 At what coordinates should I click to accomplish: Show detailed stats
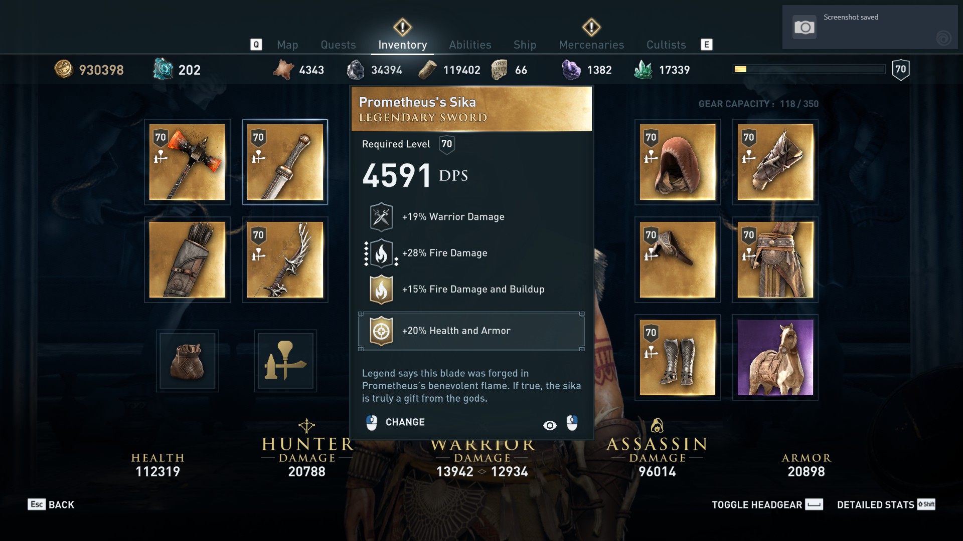(x=886, y=504)
